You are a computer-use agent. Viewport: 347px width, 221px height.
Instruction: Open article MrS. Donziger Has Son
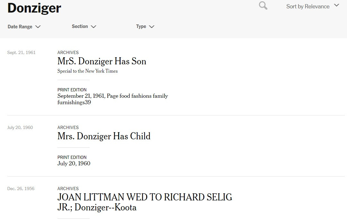(x=102, y=61)
